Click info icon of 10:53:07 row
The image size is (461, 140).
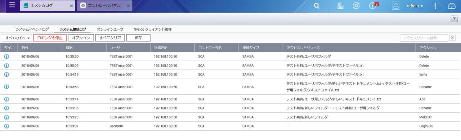(x=6, y=126)
